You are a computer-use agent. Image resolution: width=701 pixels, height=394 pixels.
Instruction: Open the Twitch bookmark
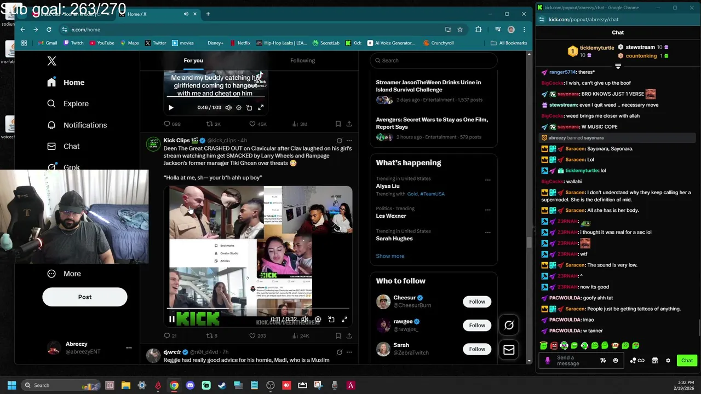[74, 43]
